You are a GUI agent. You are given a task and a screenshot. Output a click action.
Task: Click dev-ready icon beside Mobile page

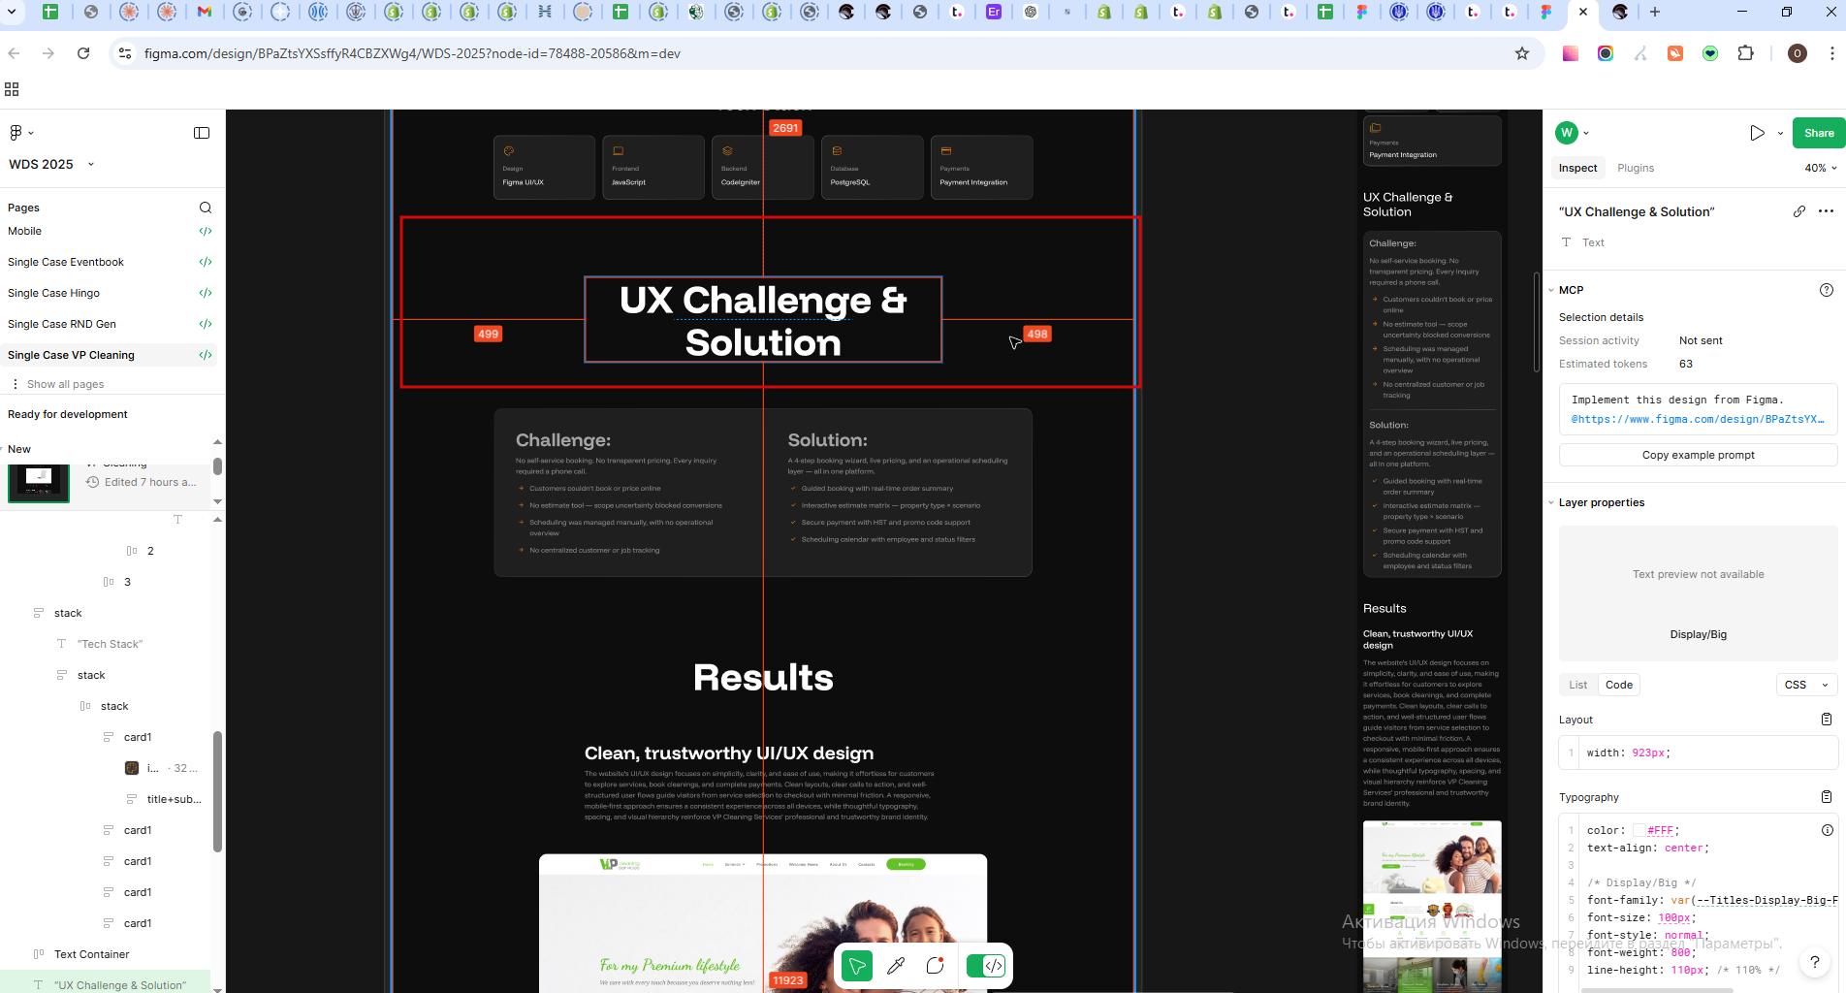[206, 231]
